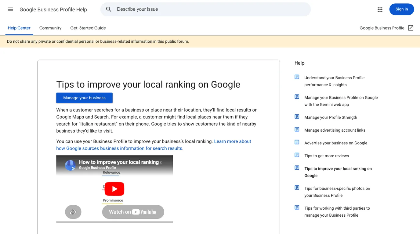Open Tips to get more reviews article
Screen dimensions: 420x234
(327, 156)
